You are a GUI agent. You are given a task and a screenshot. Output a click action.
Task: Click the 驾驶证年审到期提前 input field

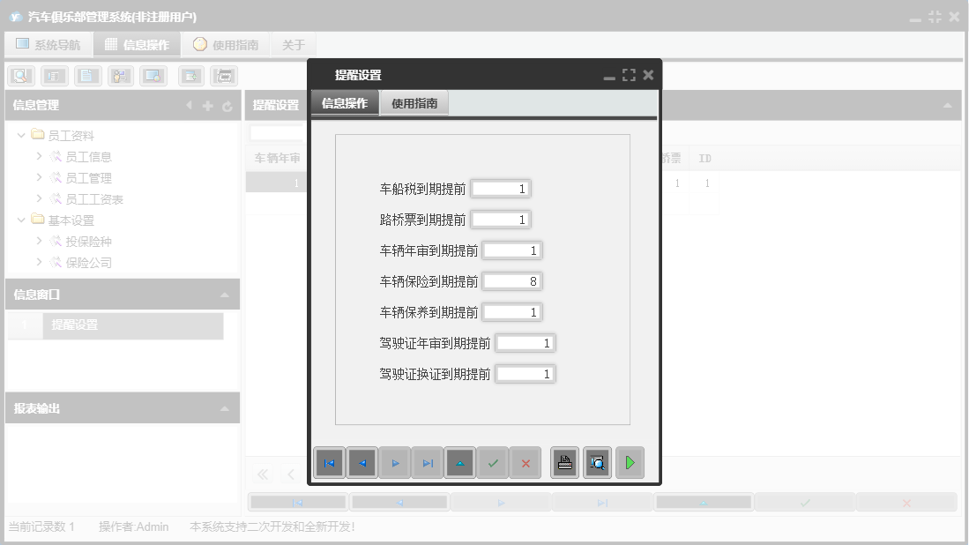click(525, 343)
